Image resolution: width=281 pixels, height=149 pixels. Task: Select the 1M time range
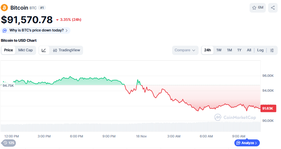coord(229,50)
